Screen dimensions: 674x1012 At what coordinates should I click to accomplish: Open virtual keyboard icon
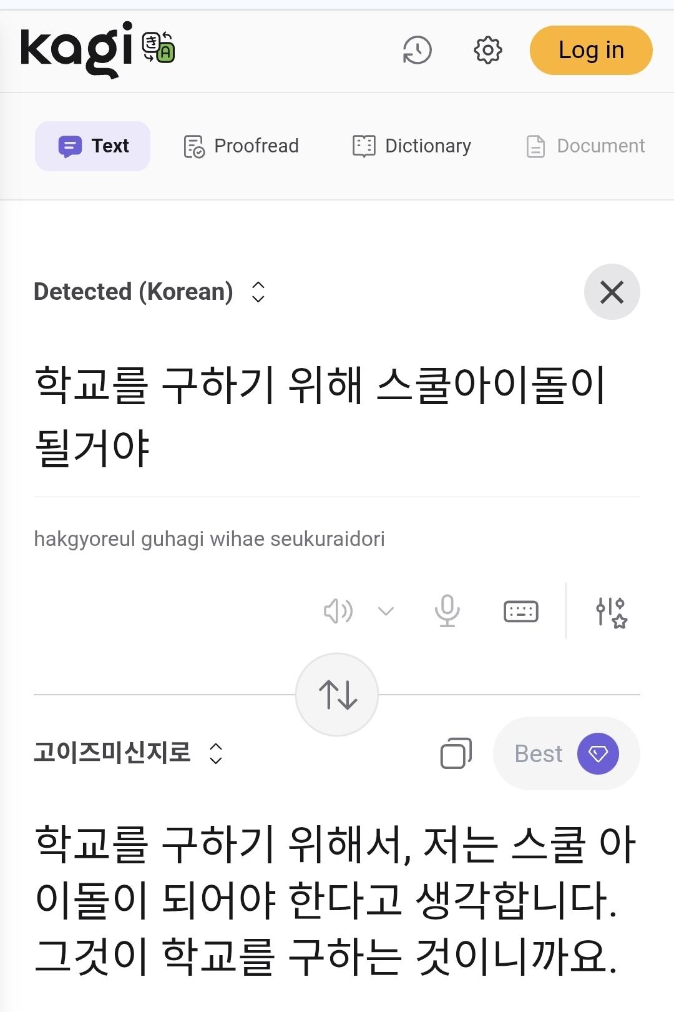(520, 611)
